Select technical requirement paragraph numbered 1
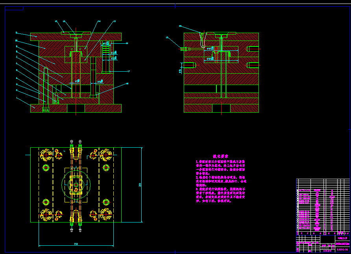Screen dimensions: 351x254 point(220,167)
